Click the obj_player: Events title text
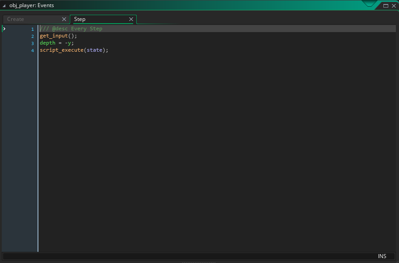This screenshot has width=399, height=263. [32, 5]
